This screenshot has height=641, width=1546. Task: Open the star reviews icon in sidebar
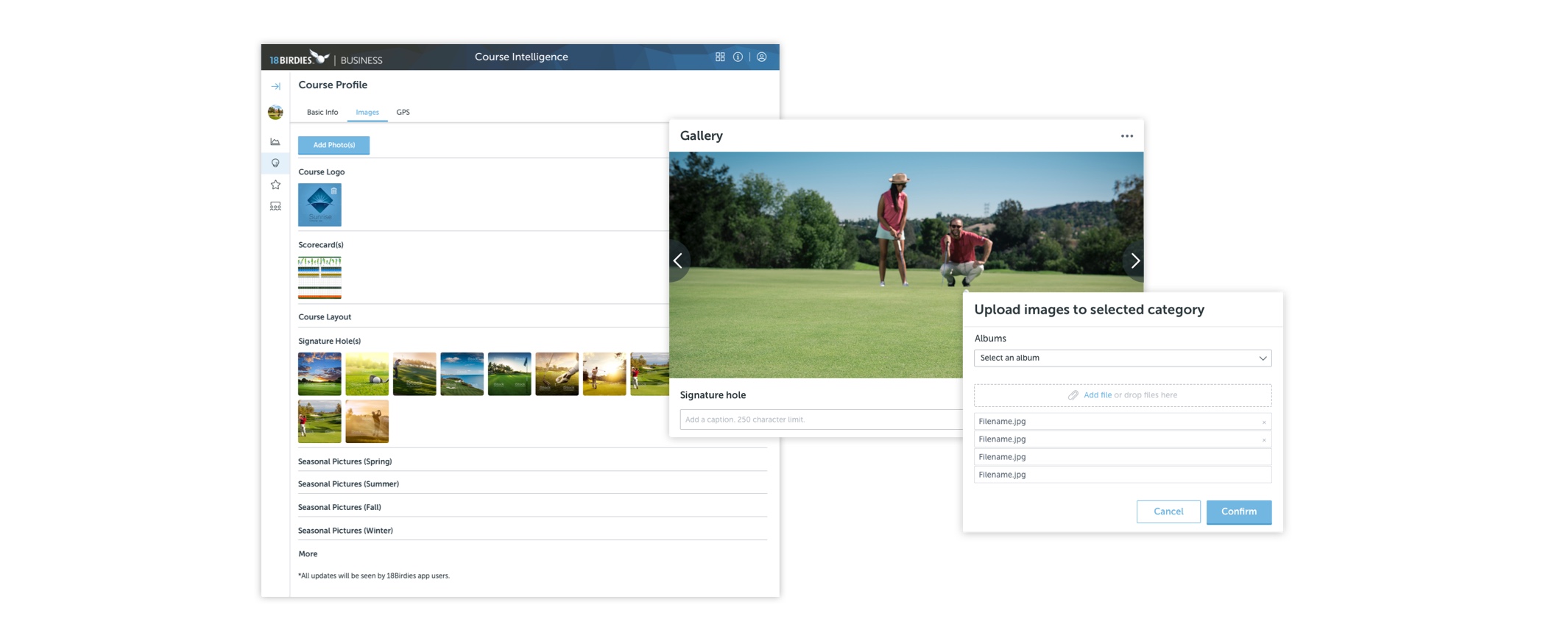tap(275, 185)
